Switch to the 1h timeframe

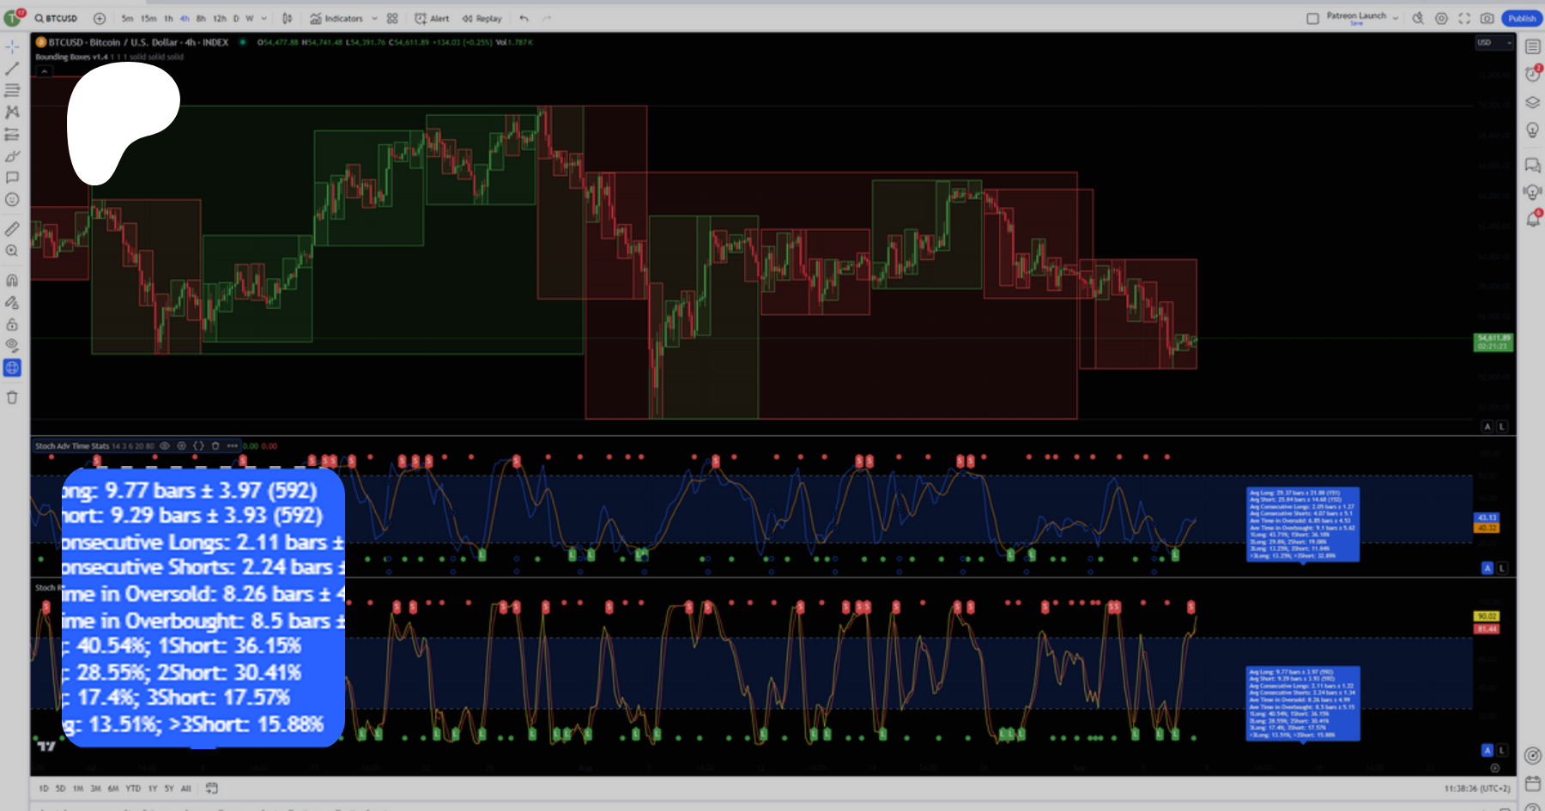coord(168,18)
